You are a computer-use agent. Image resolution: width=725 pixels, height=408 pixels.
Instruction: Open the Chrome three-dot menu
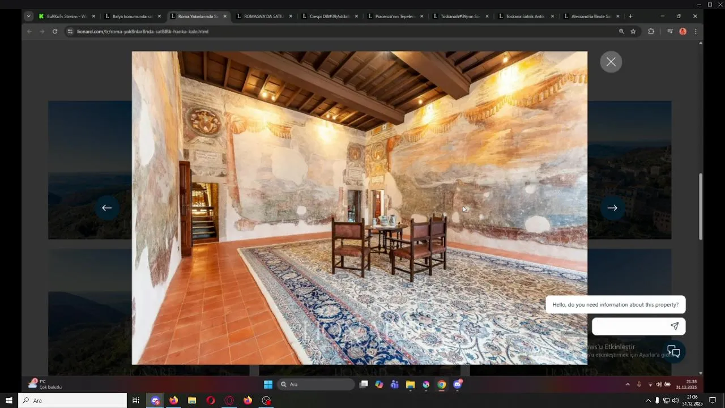pyautogui.click(x=696, y=32)
